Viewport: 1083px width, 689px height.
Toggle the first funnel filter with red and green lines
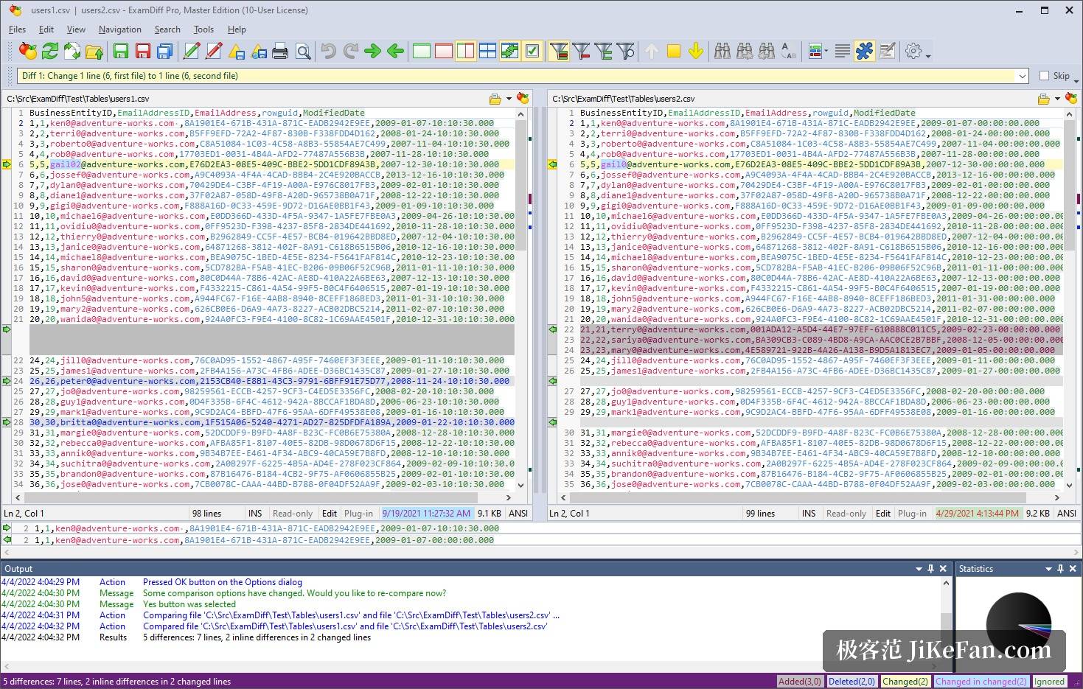559,51
